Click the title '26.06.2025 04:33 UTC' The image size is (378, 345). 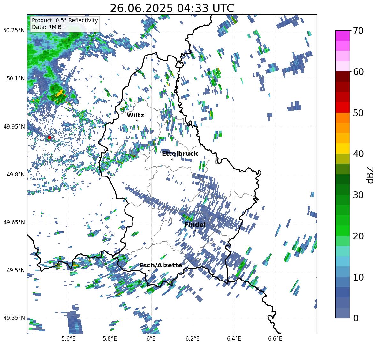(x=172, y=8)
